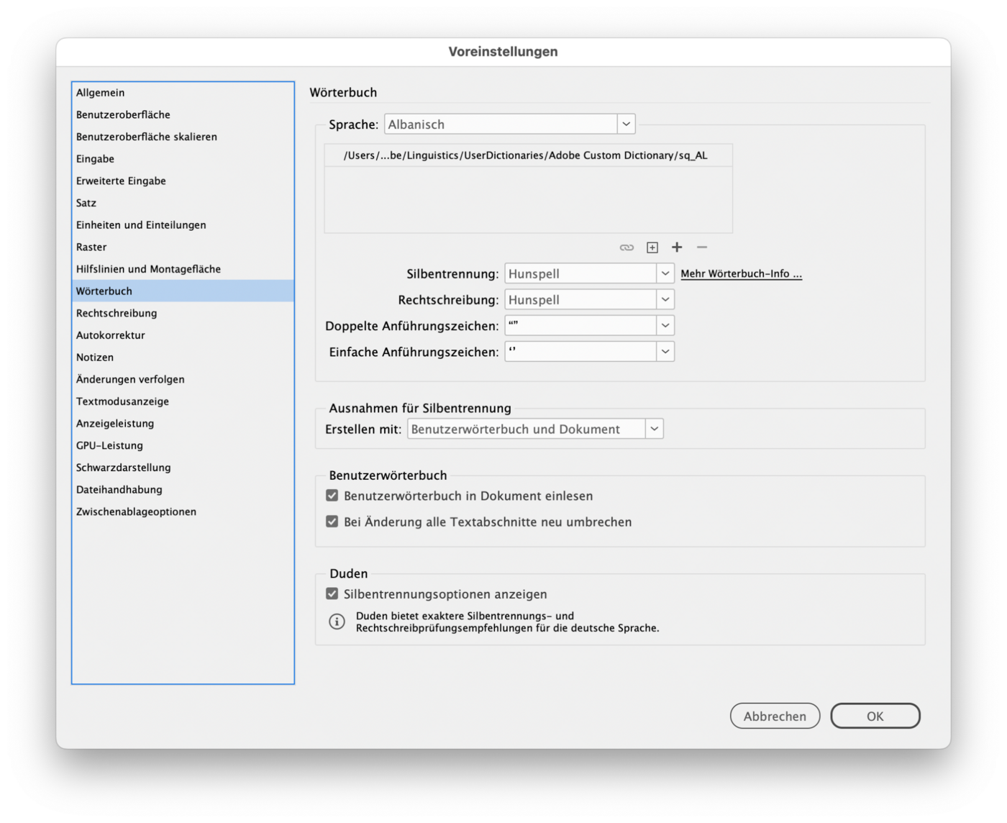Open the Sprache dropdown showing Albanisch
The width and height of the screenshot is (1007, 823).
click(510, 124)
